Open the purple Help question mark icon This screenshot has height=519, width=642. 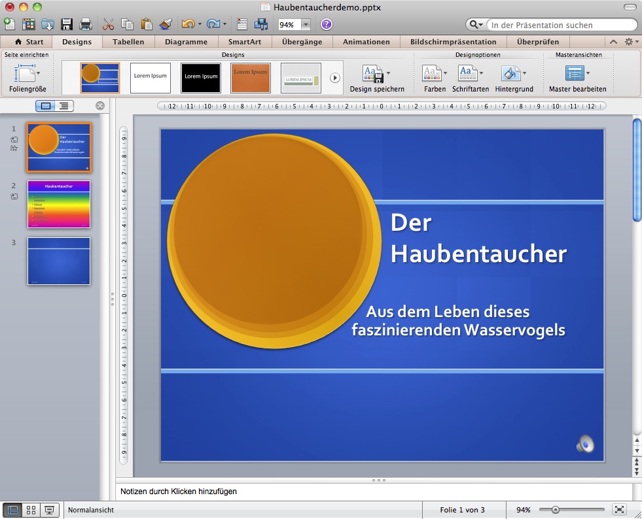[x=326, y=25]
